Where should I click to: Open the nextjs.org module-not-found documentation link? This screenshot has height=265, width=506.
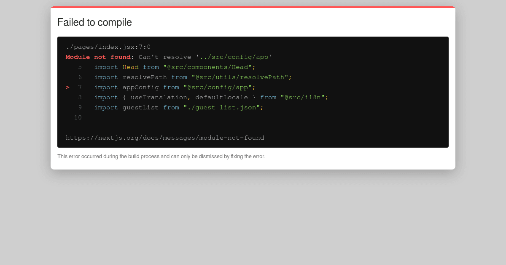point(164,138)
